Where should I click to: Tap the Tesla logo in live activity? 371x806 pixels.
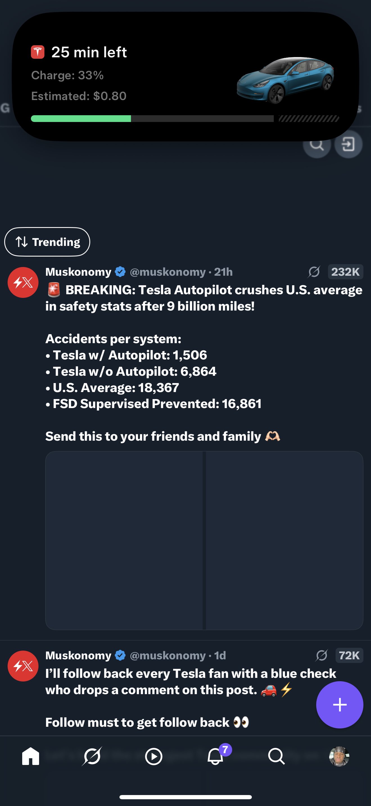pyautogui.click(x=38, y=52)
